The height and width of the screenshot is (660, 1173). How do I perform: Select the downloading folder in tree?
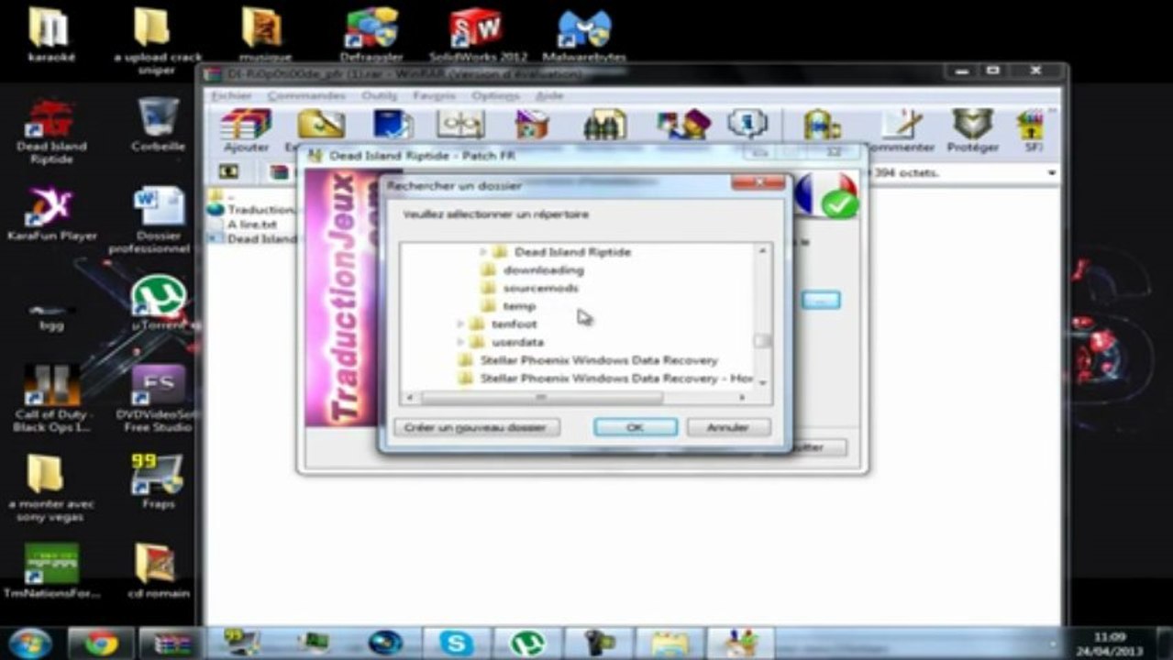(543, 269)
